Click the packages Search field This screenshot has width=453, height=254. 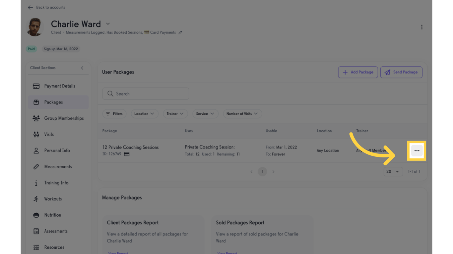146,94
